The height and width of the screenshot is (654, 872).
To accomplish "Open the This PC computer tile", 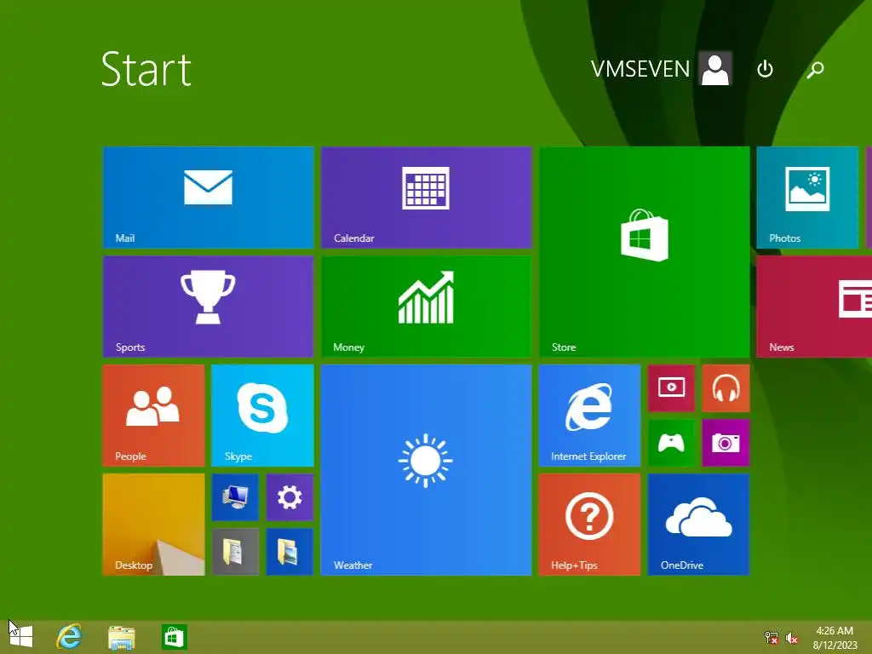I will 235,497.
